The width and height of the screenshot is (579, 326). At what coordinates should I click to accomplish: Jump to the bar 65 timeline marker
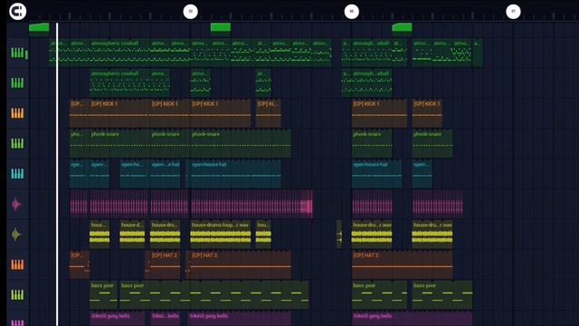[352, 12]
